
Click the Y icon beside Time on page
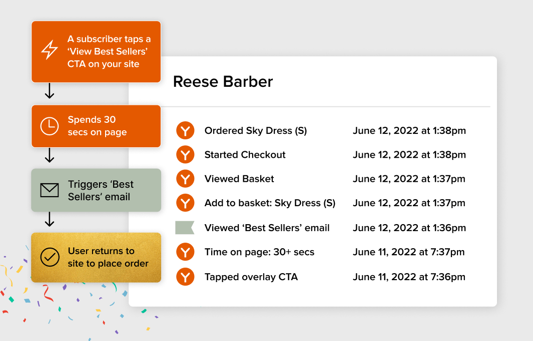click(185, 252)
